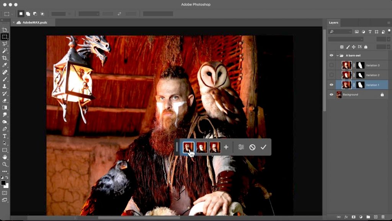Add a new variation with the plus icon
The image size is (392, 221).
(x=226, y=147)
